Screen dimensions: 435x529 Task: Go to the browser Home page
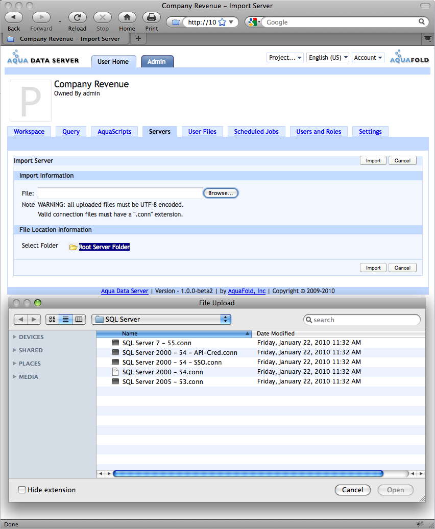tap(127, 17)
